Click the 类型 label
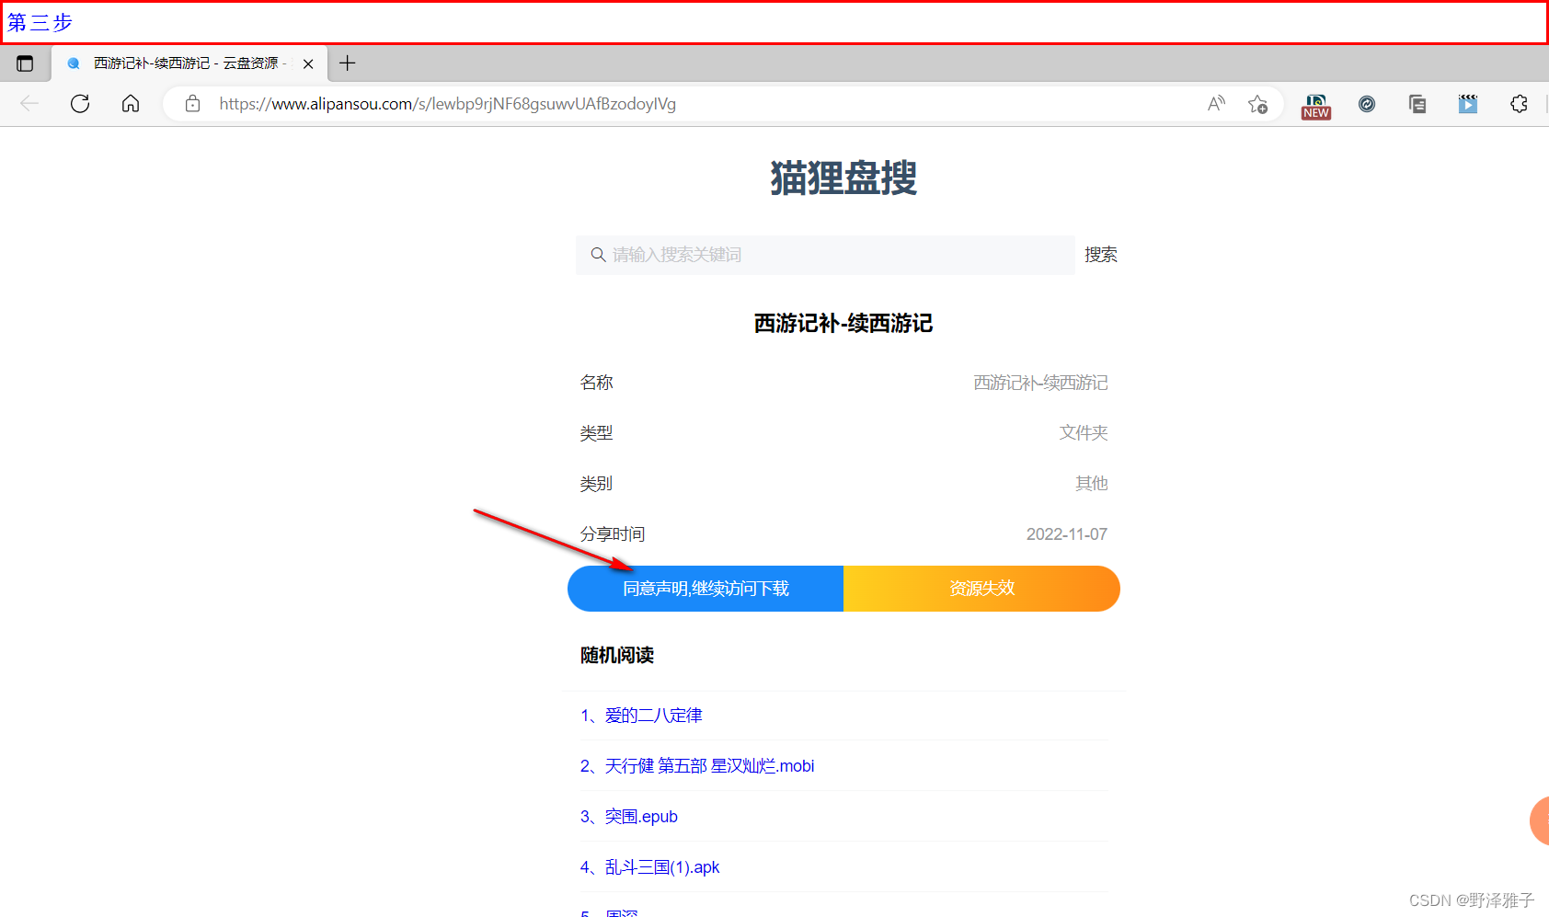1549x917 pixels. (596, 433)
